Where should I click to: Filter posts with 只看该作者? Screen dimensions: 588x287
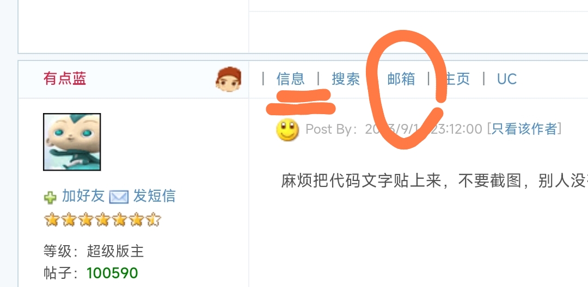point(524,129)
